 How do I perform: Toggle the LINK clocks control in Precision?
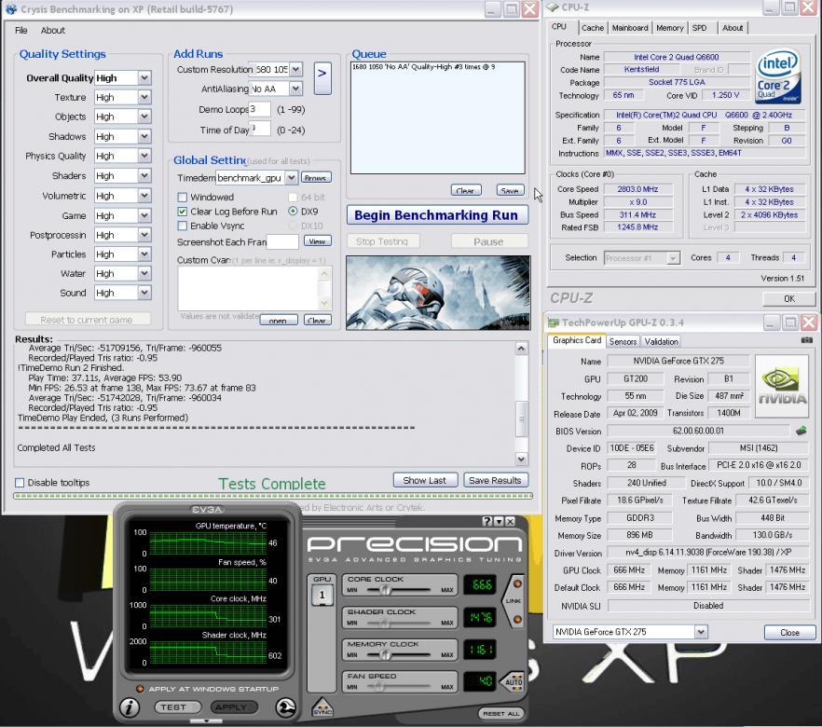point(514,600)
